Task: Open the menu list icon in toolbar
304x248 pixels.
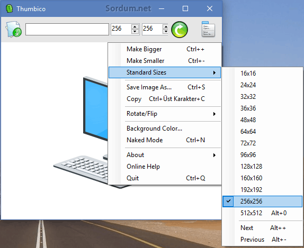Action: click(208, 29)
